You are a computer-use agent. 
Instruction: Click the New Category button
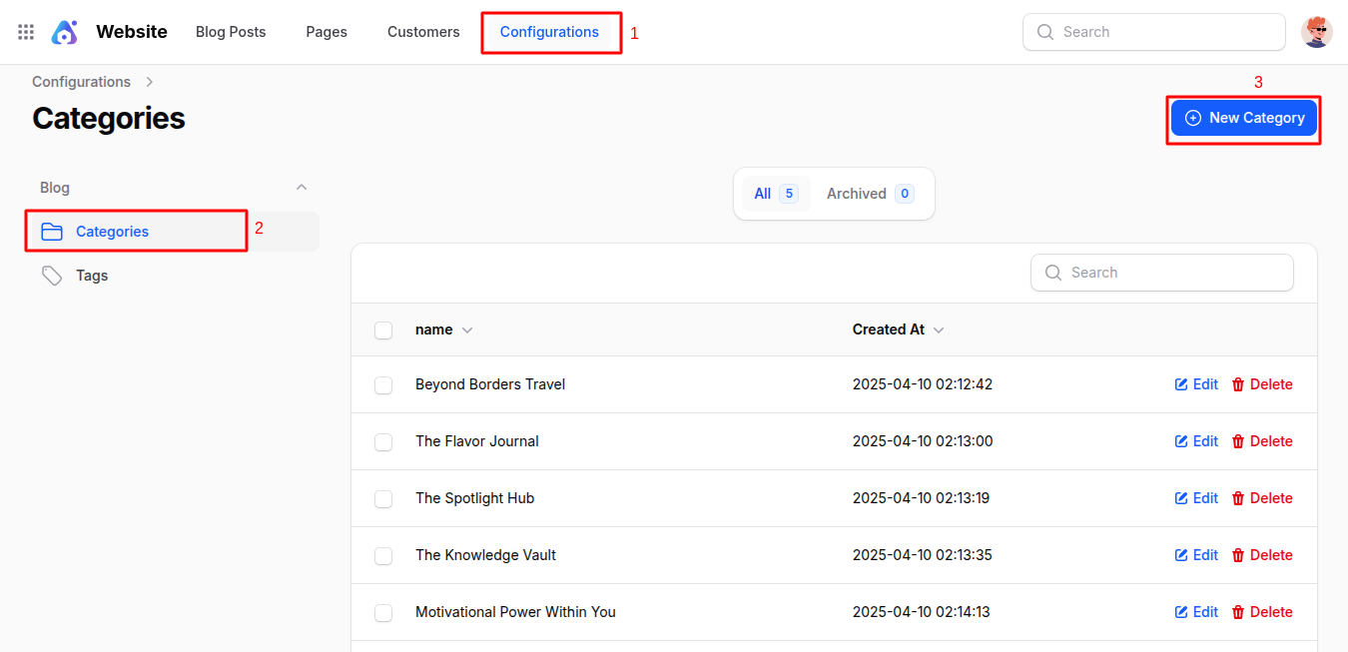tap(1243, 117)
